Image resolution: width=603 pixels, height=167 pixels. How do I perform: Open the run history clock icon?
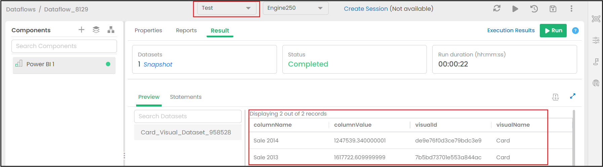[534, 9]
